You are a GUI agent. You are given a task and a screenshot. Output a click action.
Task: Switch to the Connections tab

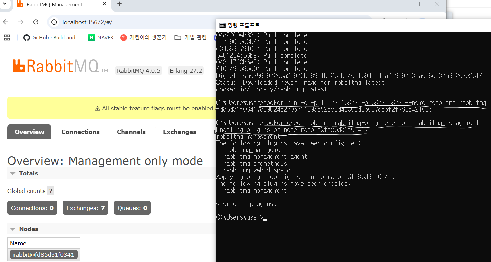(x=81, y=132)
